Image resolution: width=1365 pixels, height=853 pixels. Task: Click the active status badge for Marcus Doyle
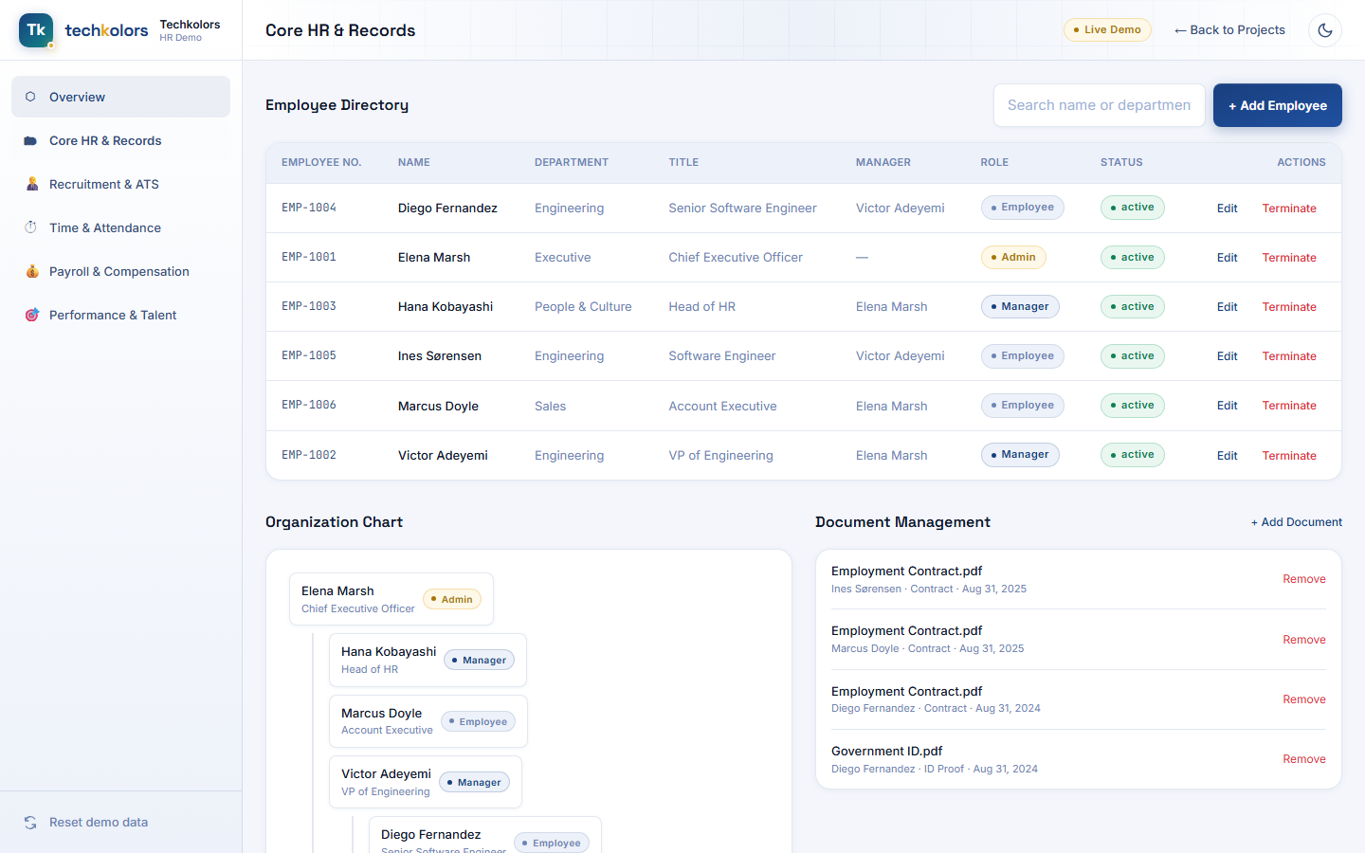click(1133, 406)
